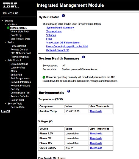Click the System tree label
The image size is (139, 159).
tap(9, 21)
